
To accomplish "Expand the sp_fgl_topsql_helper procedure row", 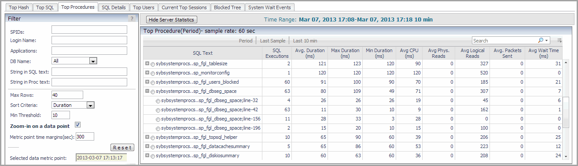I will point(147,138).
